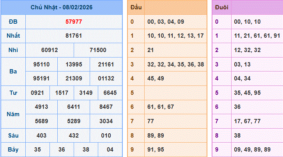The height and width of the screenshot is (157, 283).
Task: Click the Đầu column header
Action: click(x=136, y=7)
